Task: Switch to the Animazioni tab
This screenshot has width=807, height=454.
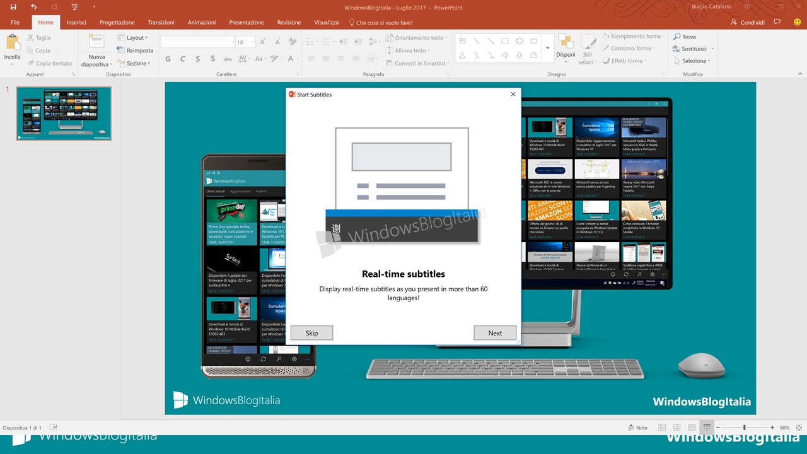Action: 202,22
